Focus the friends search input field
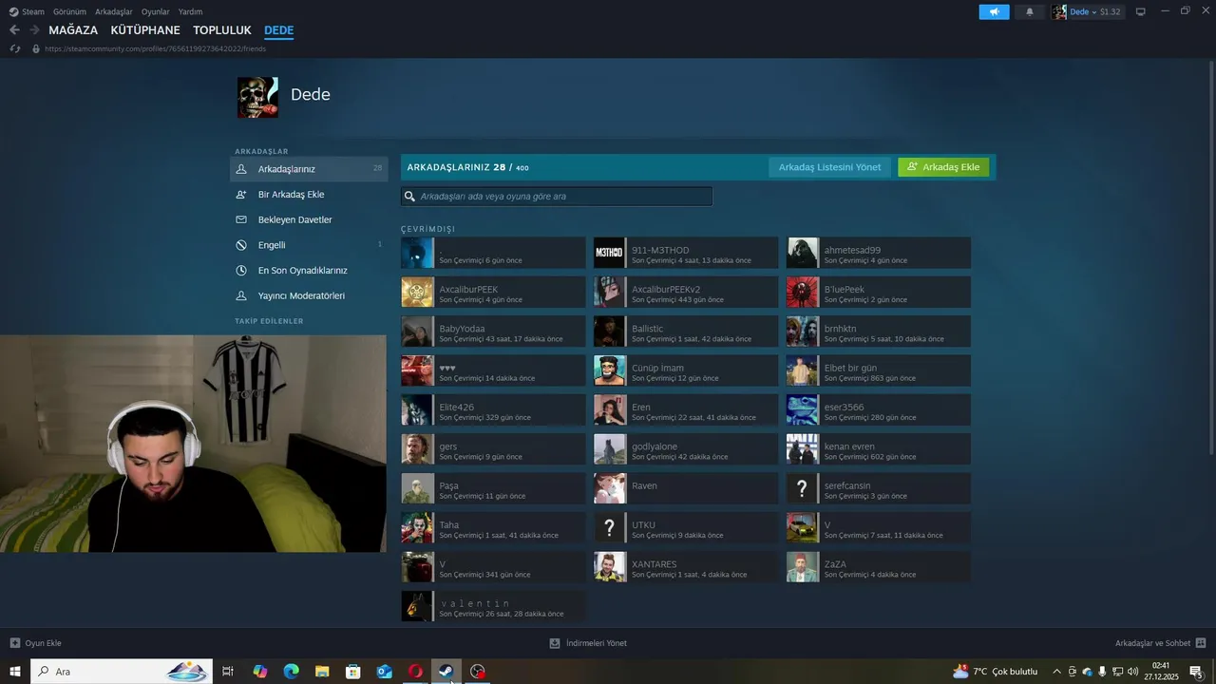Viewport: 1216px width, 684px height. coord(557,197)
